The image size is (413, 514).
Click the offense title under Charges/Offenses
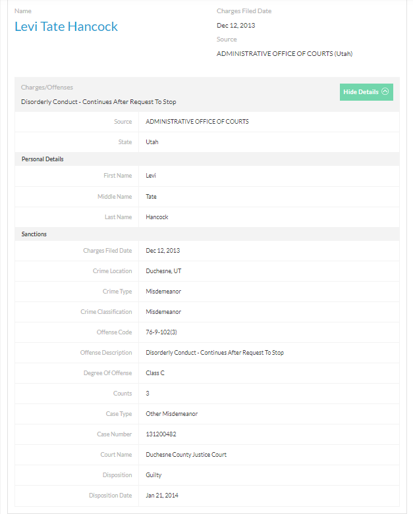[x=99, y=102]
